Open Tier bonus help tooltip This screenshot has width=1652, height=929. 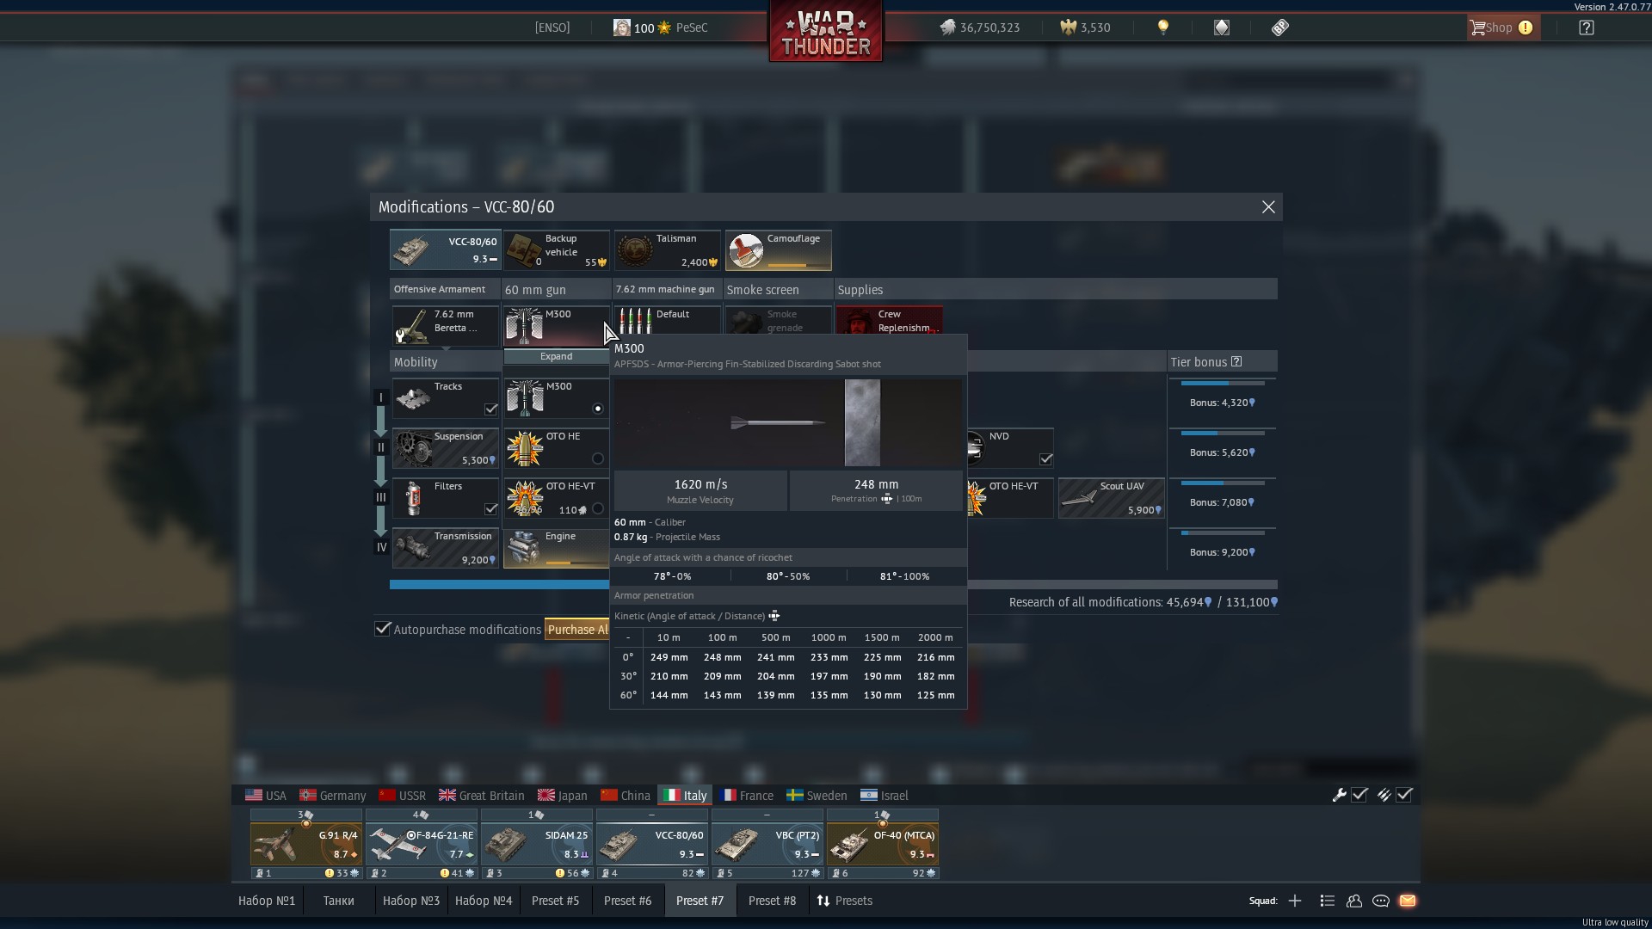(1236, 362)
